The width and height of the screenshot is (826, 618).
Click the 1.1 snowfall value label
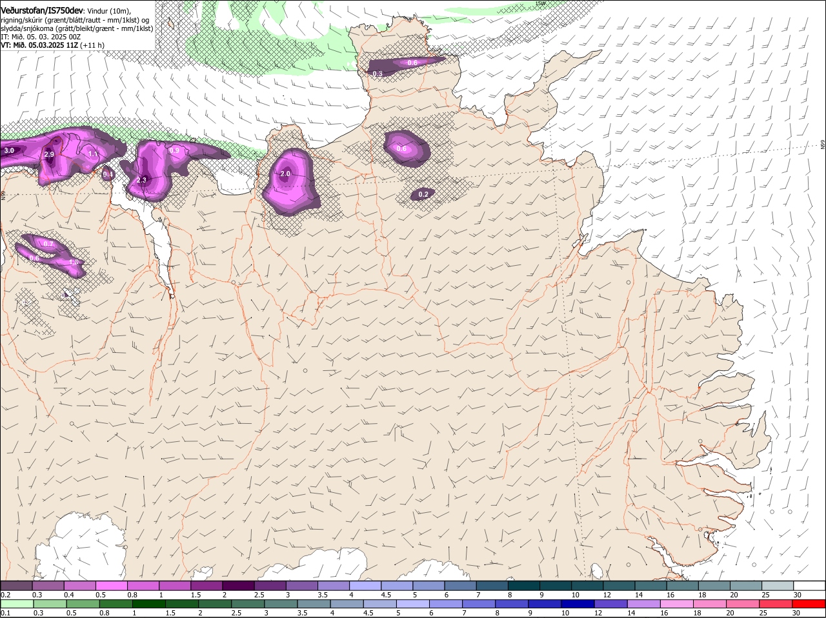(x=93, y=154)
